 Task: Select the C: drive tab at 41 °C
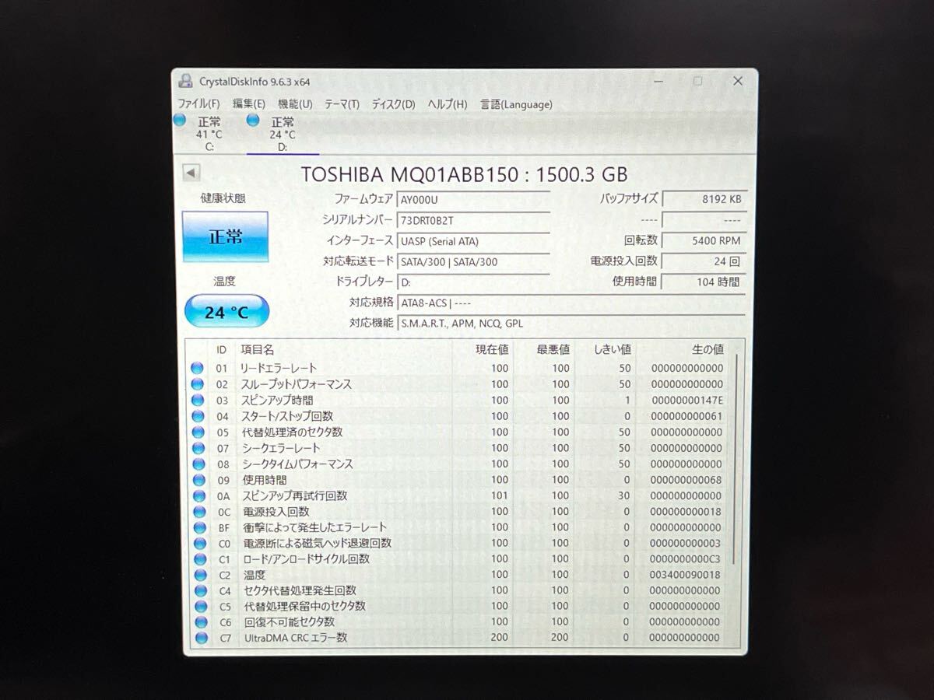point(208,133)
